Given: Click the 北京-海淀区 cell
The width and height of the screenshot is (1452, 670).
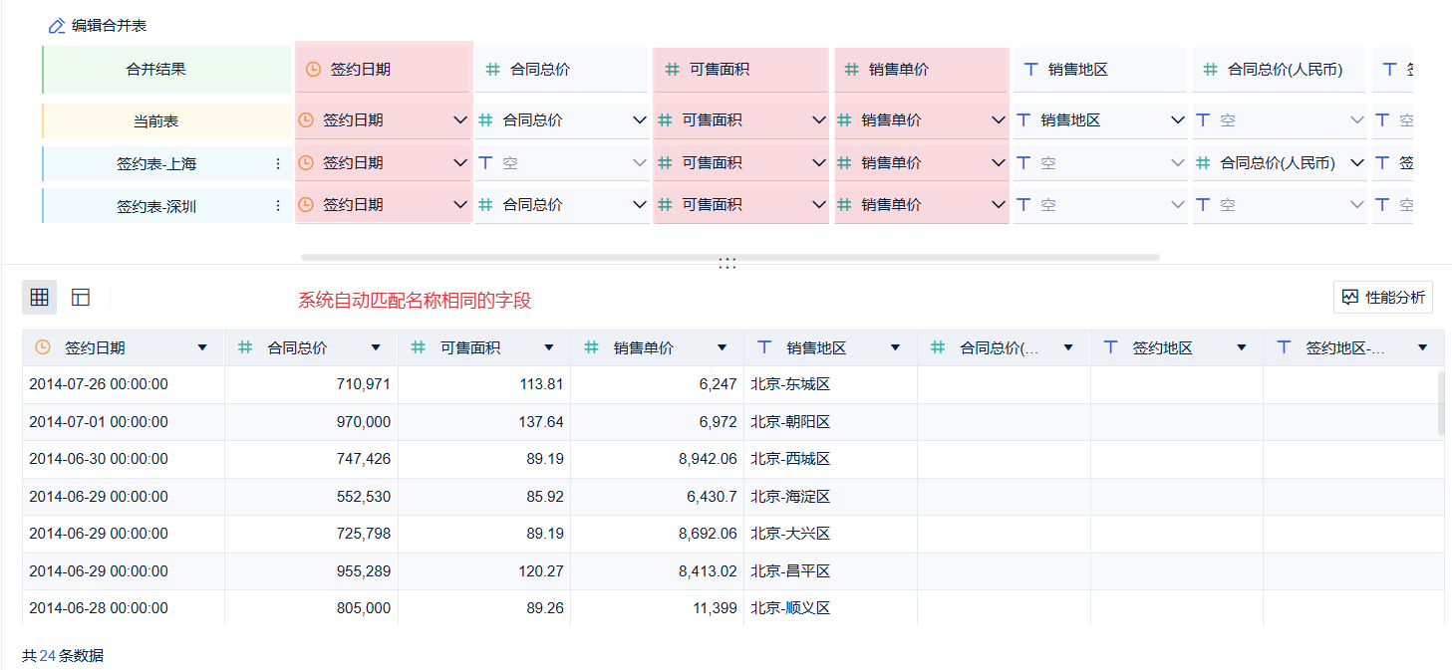Looking at the screenshot, I should click(x=831, y=497).
